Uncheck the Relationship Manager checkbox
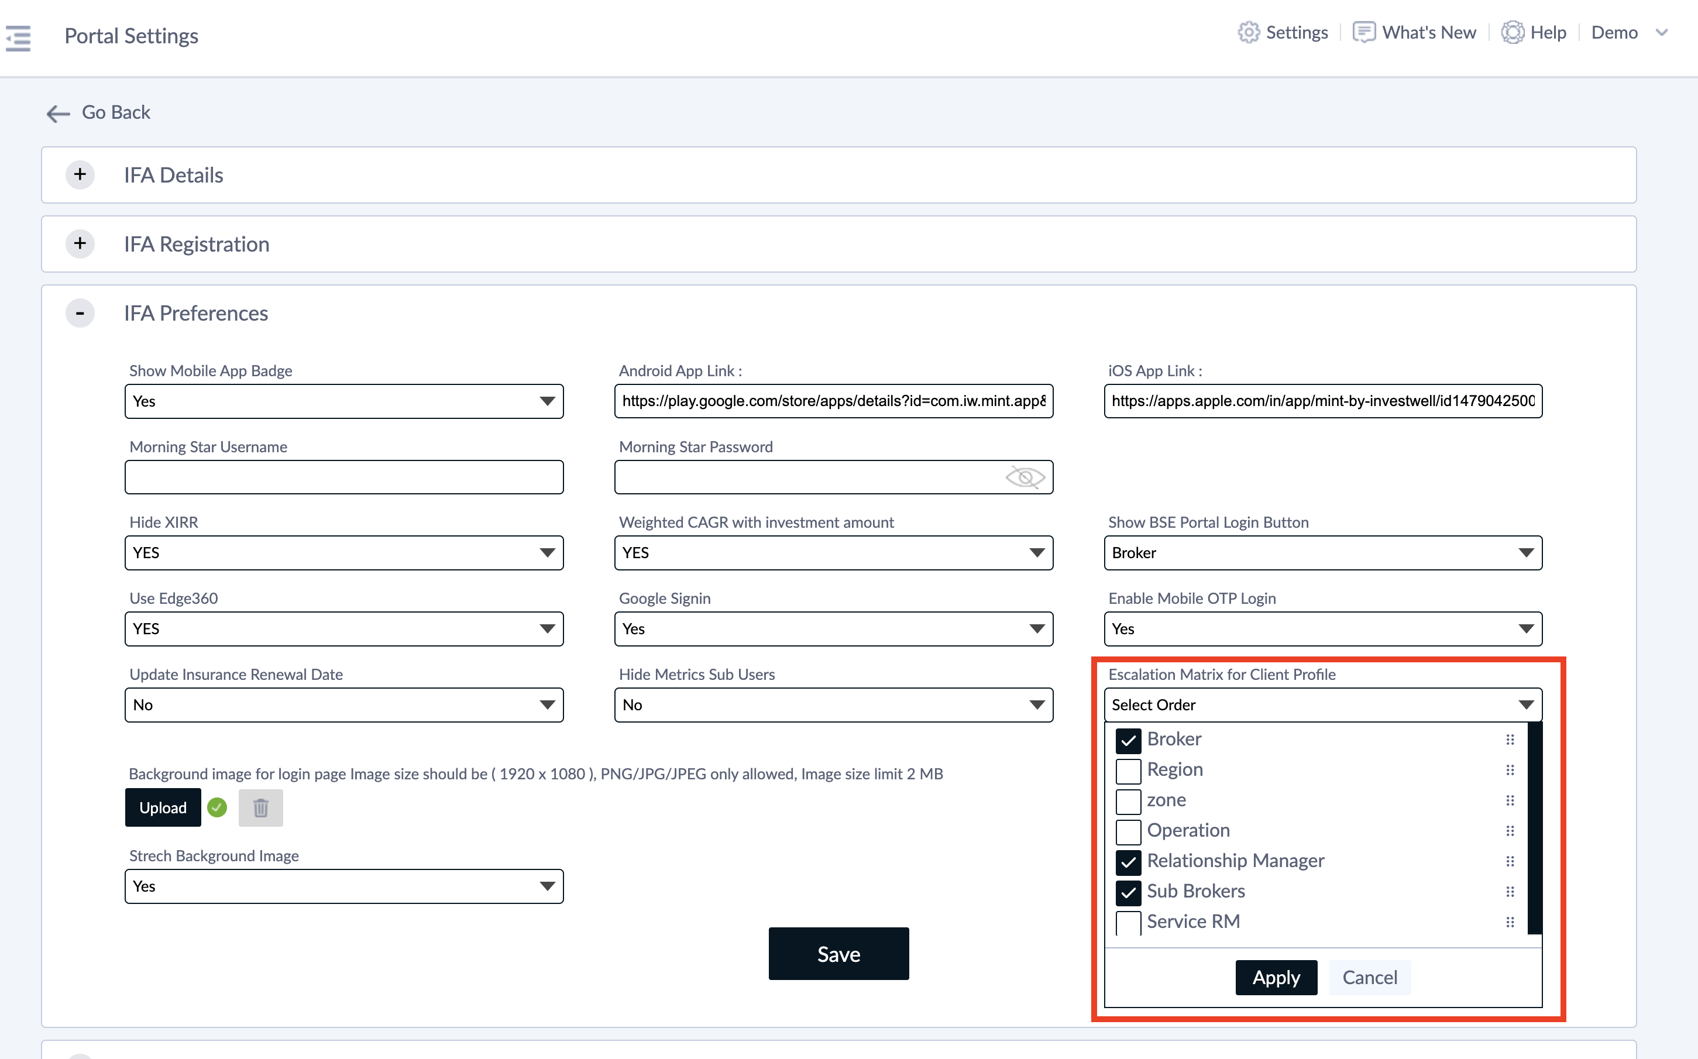 1128,861
